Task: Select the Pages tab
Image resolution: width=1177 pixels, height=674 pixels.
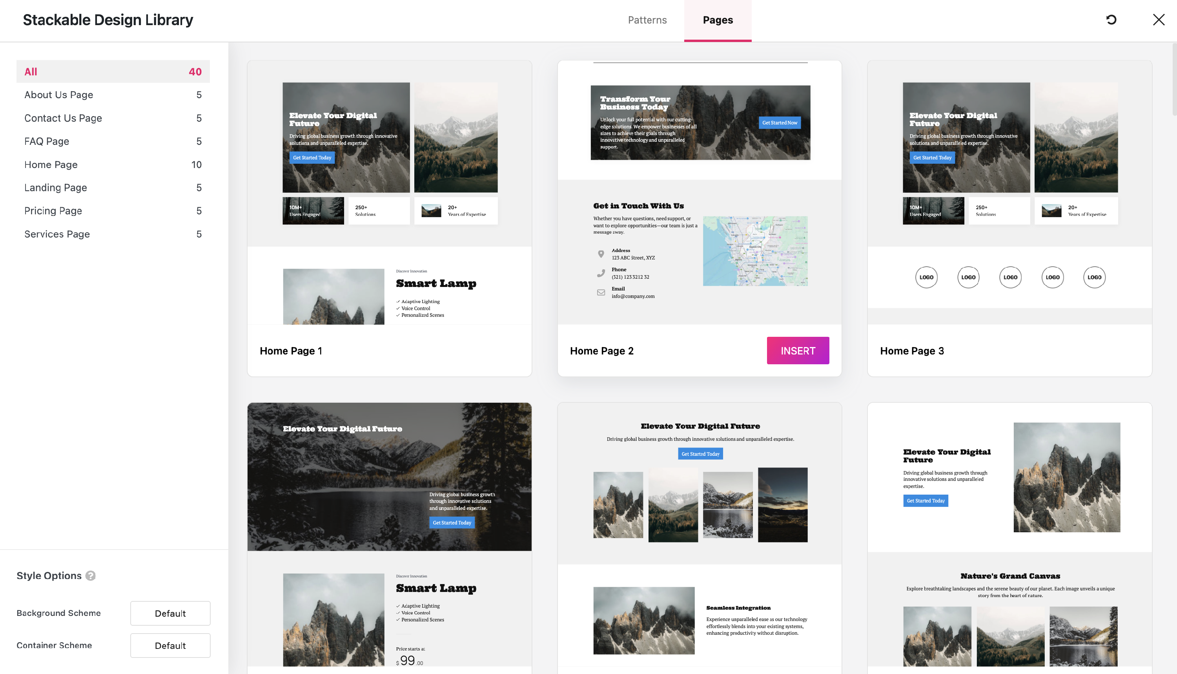Action: [x=718, y=20]
